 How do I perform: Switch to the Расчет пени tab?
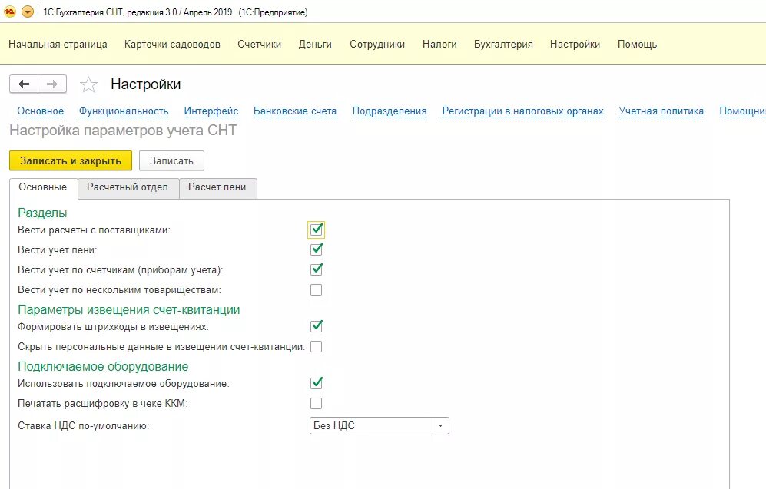217,187
